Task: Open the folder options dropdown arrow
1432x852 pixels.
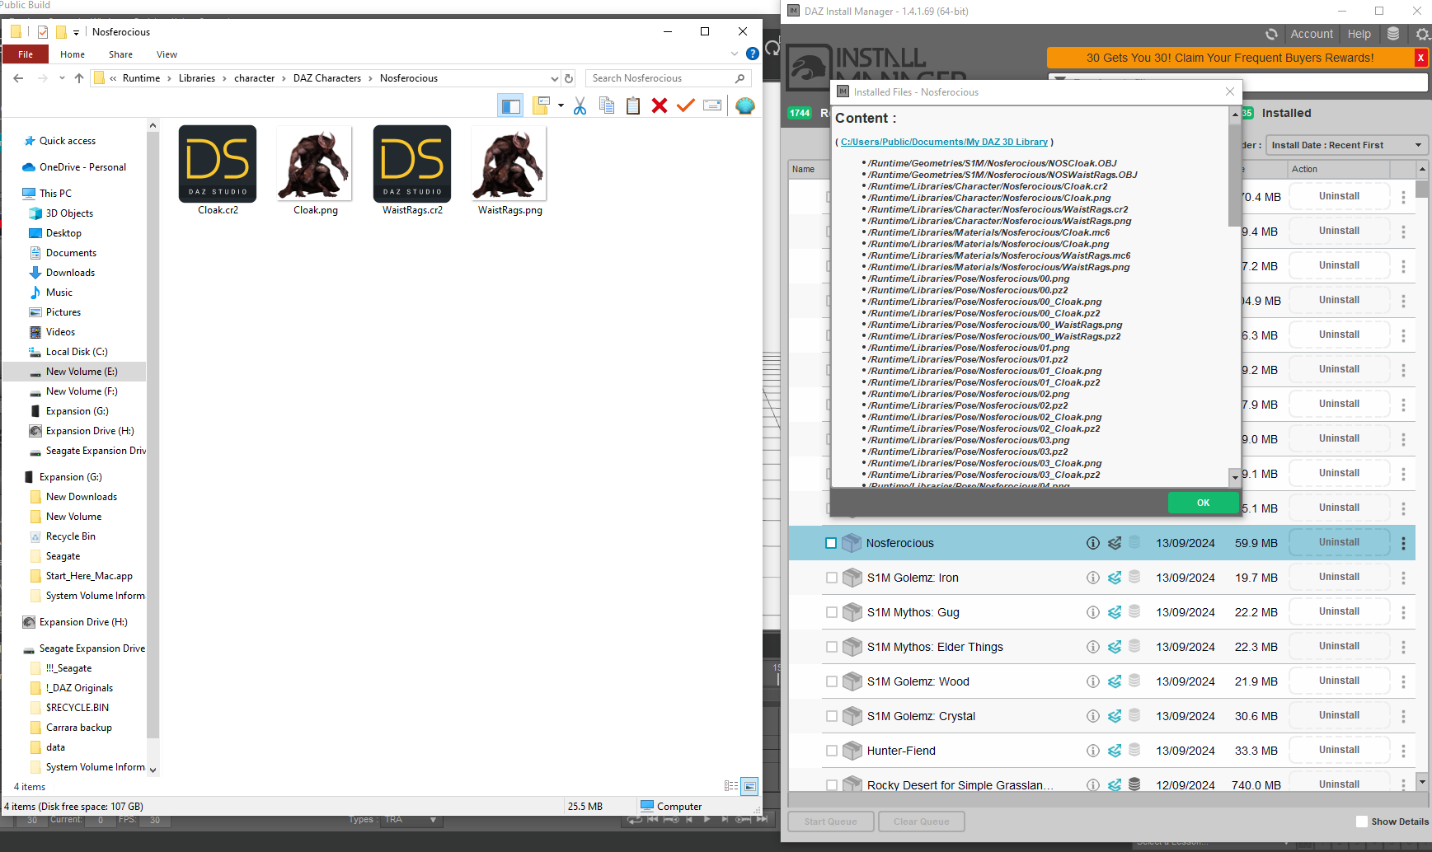Action: pyautogui.click(x=561, y=105)
